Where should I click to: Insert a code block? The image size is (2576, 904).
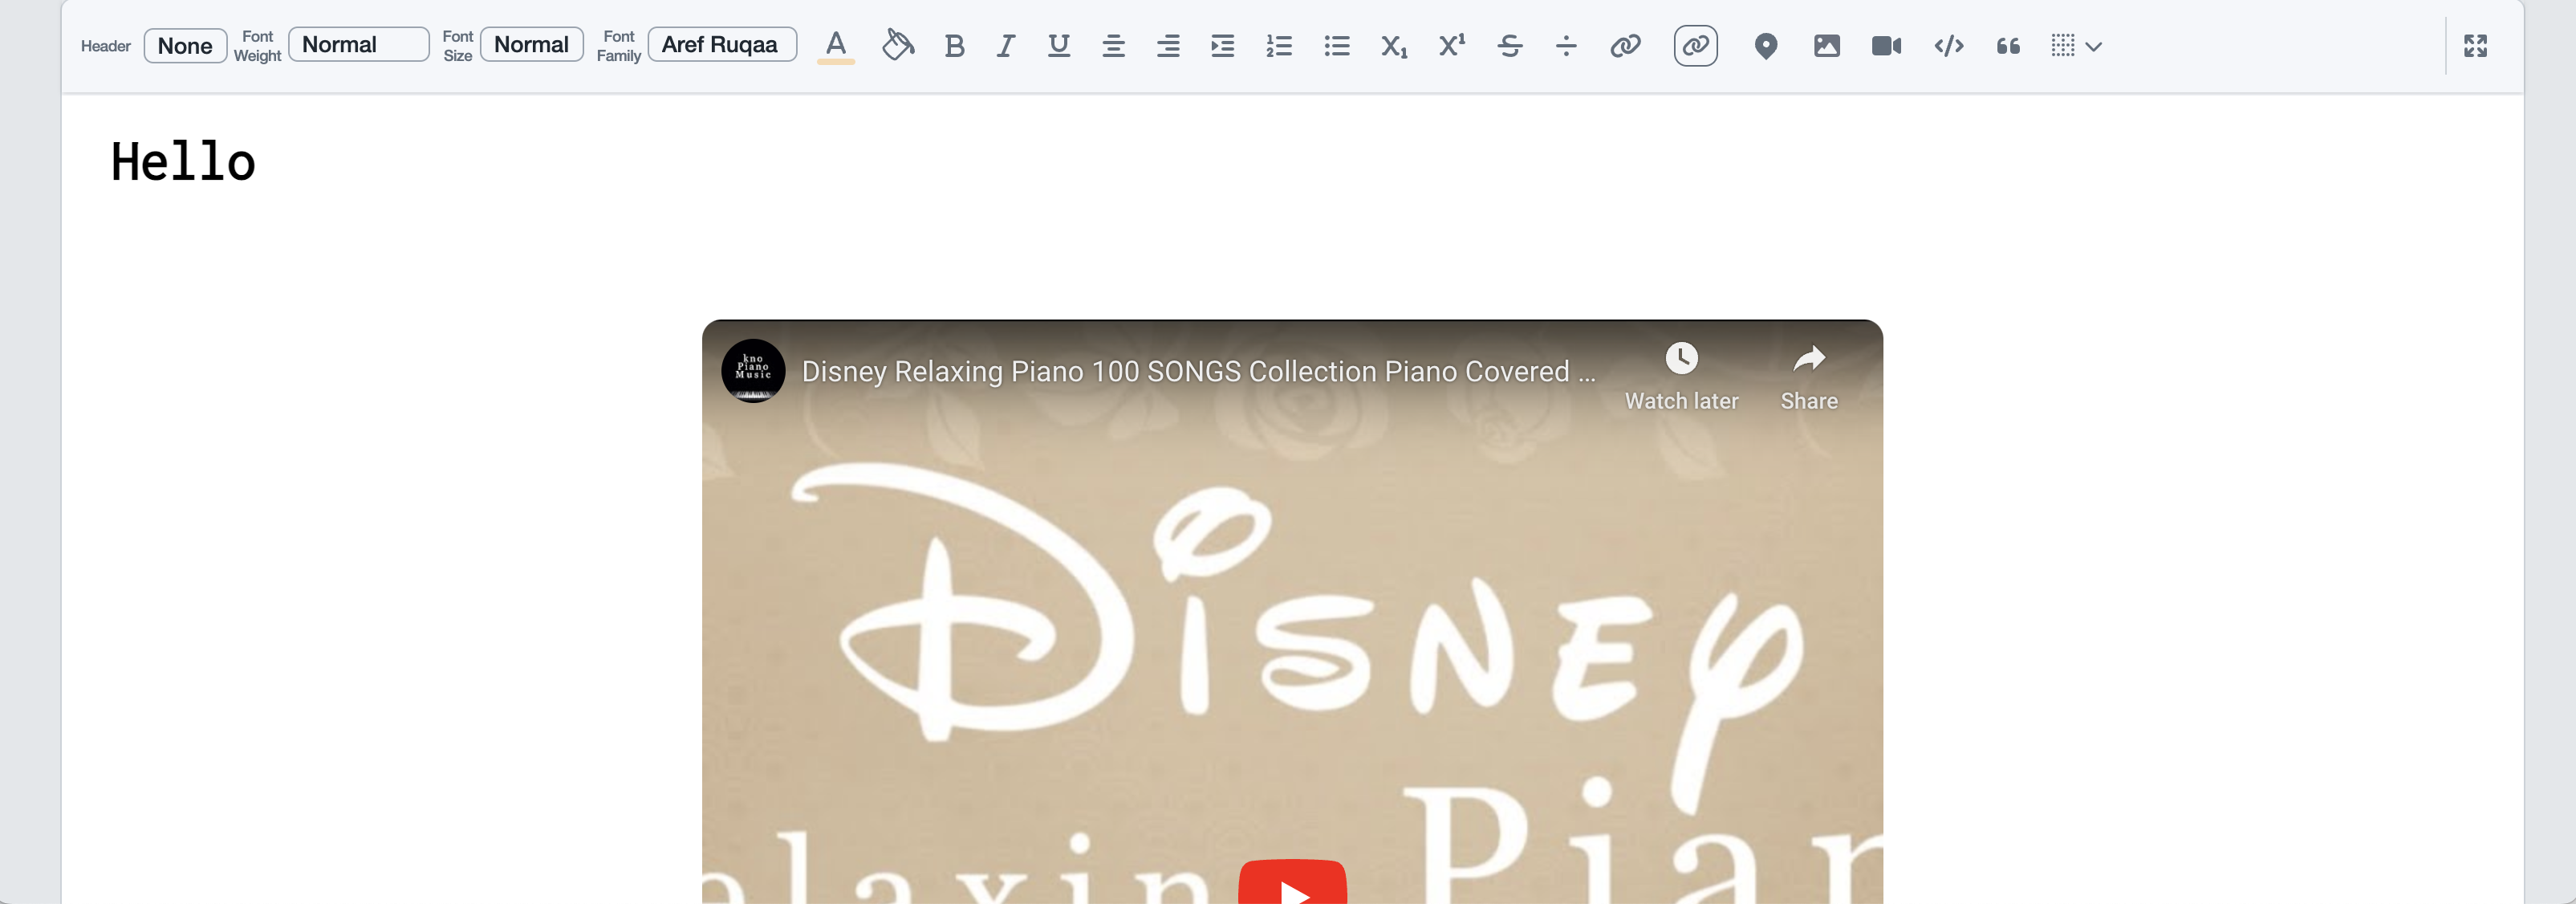(1948, 46)
